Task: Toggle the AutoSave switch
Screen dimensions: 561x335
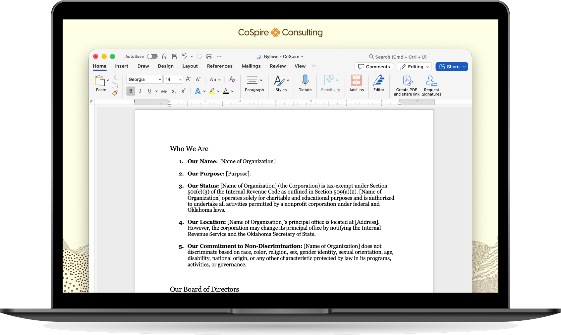Action: 152,56
